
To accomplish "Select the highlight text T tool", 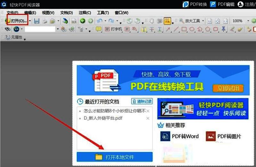I will (x=144, y=29).
